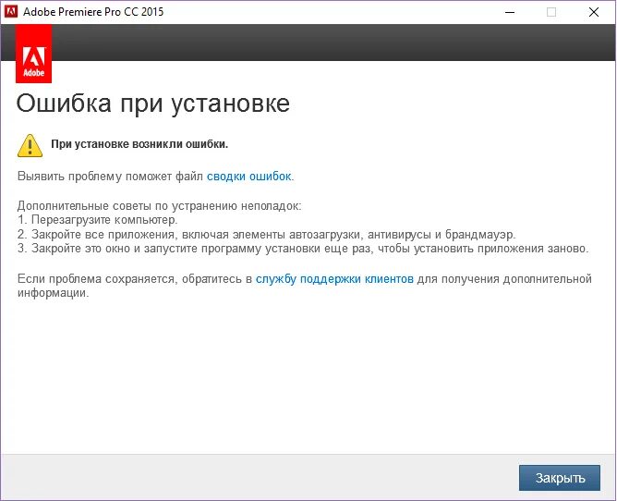Minimize the Adobe Premiere Pro installer window
Image resolution: width=617 pixels, height=501 pixels.
(x=510, y=12)
